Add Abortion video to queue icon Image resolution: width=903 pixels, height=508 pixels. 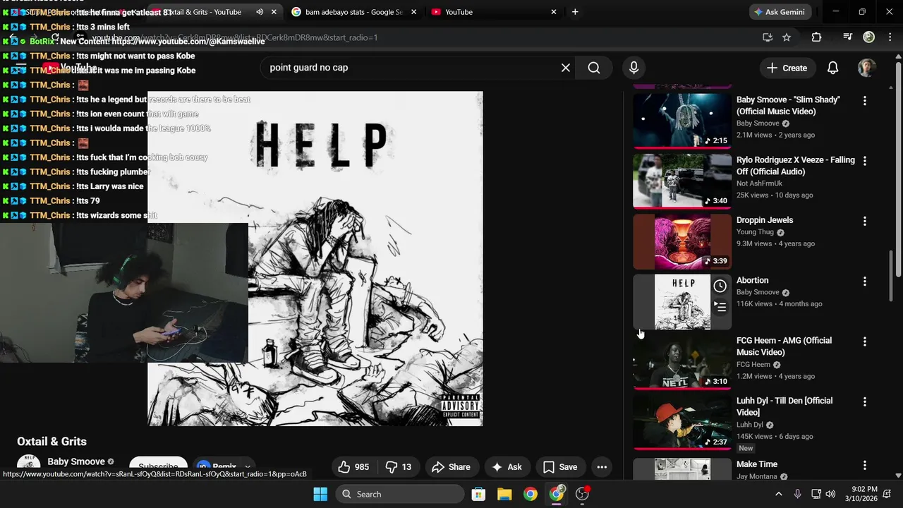coord(720,307)
